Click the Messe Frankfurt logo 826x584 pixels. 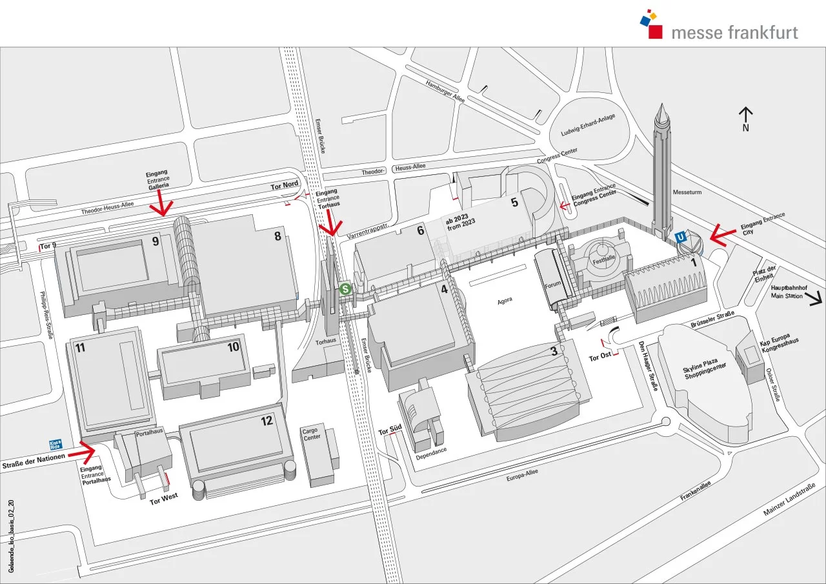click(x=719, y=26)
